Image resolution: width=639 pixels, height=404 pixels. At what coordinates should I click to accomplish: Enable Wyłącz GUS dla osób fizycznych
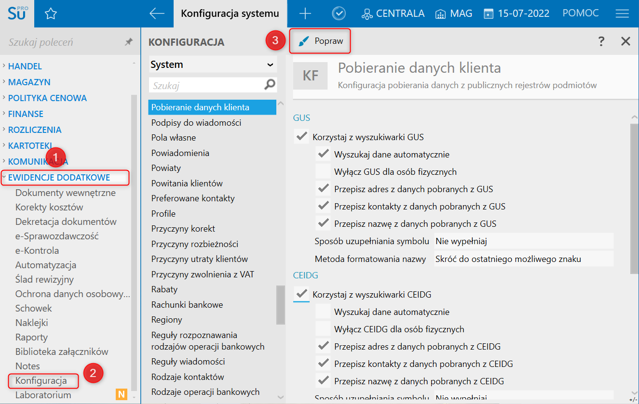coord(323,171)
